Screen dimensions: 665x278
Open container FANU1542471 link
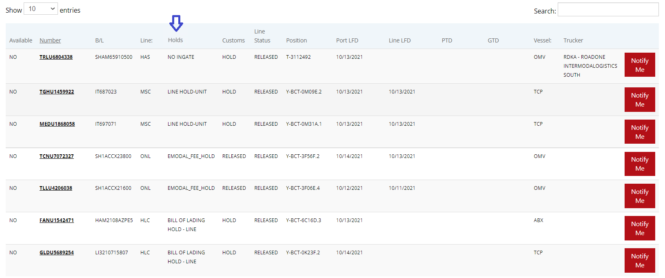click(57, 220)
